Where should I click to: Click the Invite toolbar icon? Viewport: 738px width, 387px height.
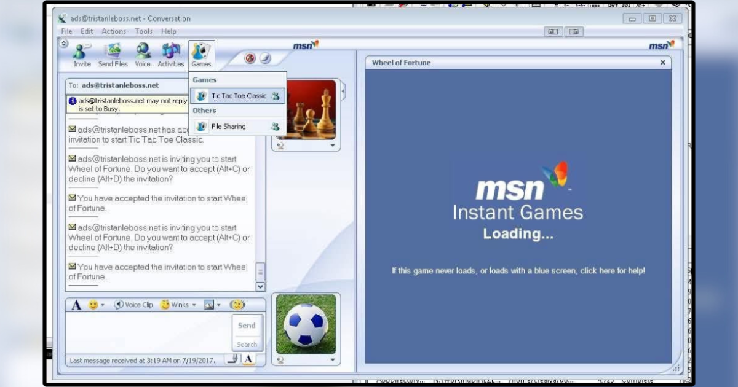coord(82,54)
